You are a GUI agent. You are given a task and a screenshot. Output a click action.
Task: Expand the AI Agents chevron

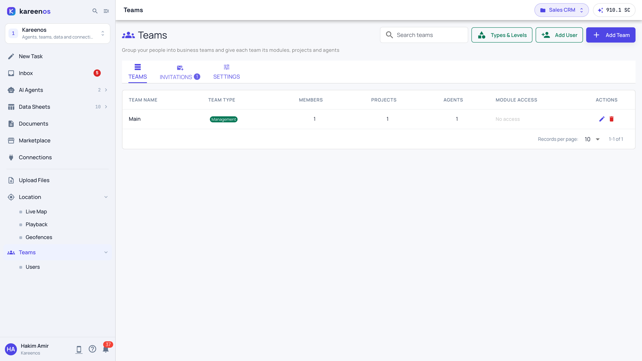click(x=106, y=90)
